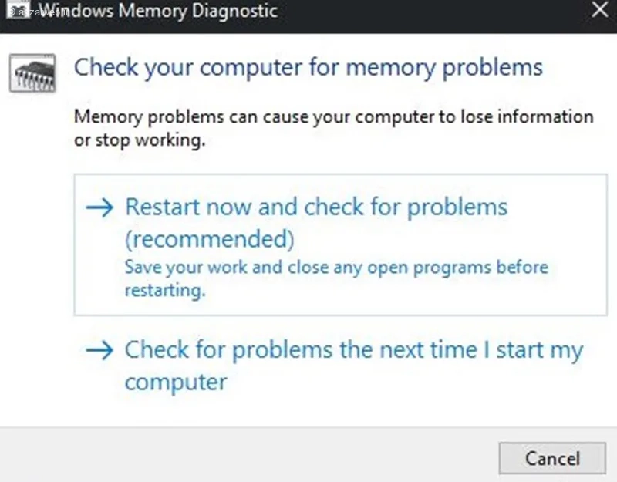Click the "Save your work" description text
This screenshot has height=482, width=617.
336,268
